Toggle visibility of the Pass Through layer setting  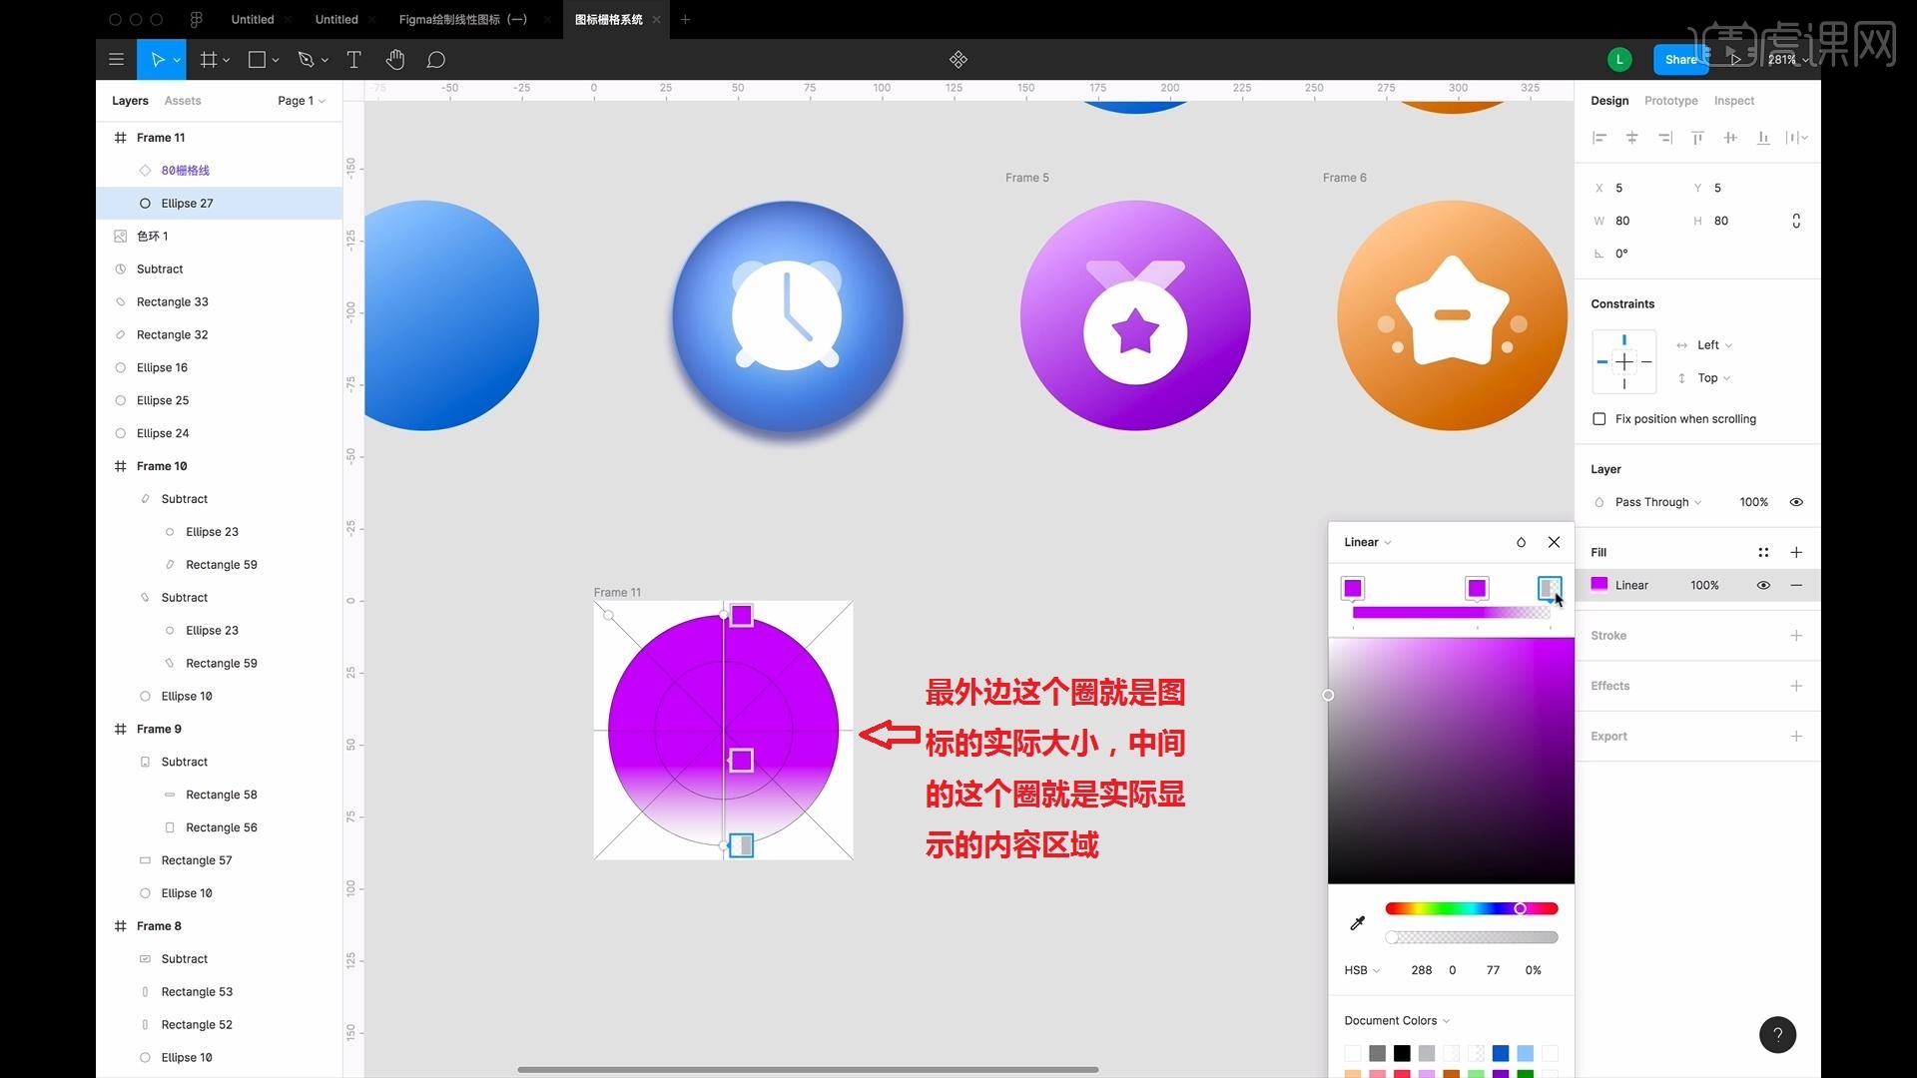click(x=1796, y=502)
